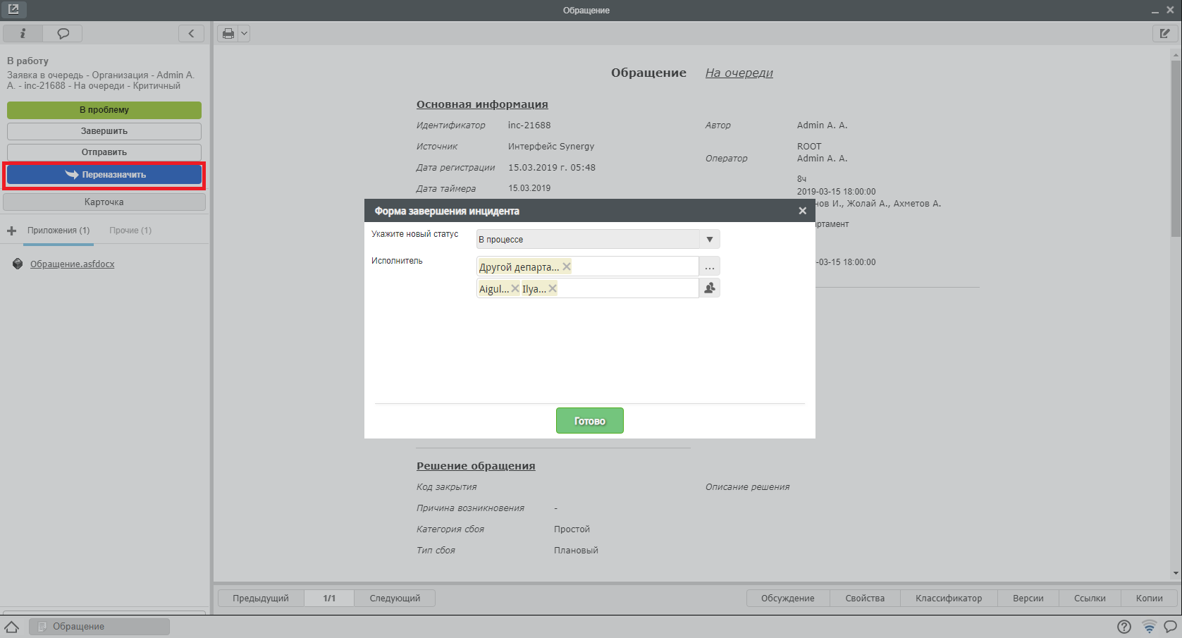Viewport: 1182px width, 638px height.
Task: Open the 'Карточка' button
Action: [x=104, y=202]
